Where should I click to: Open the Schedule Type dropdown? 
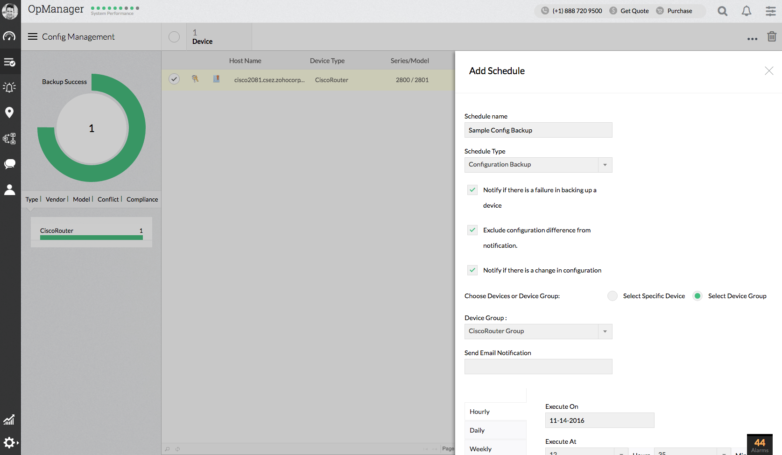[x=538, y=165]
